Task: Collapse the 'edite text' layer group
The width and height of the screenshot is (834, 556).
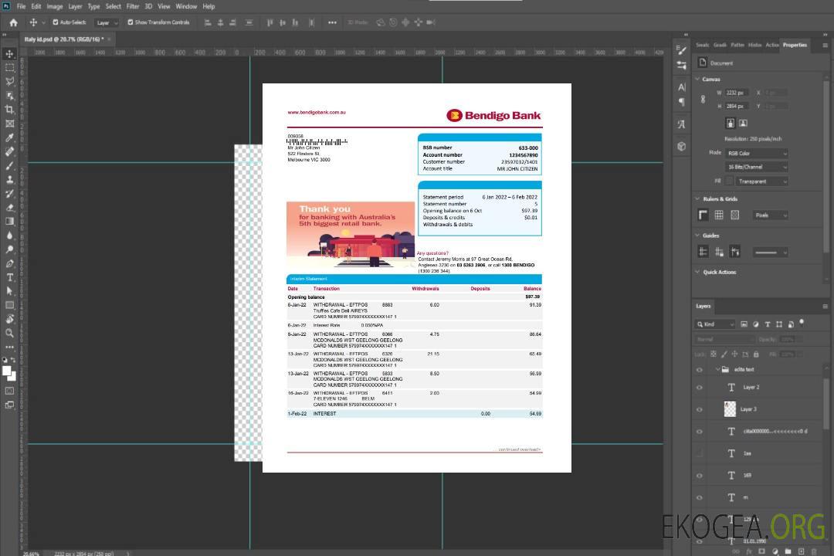Action: (x=717, y=369)
